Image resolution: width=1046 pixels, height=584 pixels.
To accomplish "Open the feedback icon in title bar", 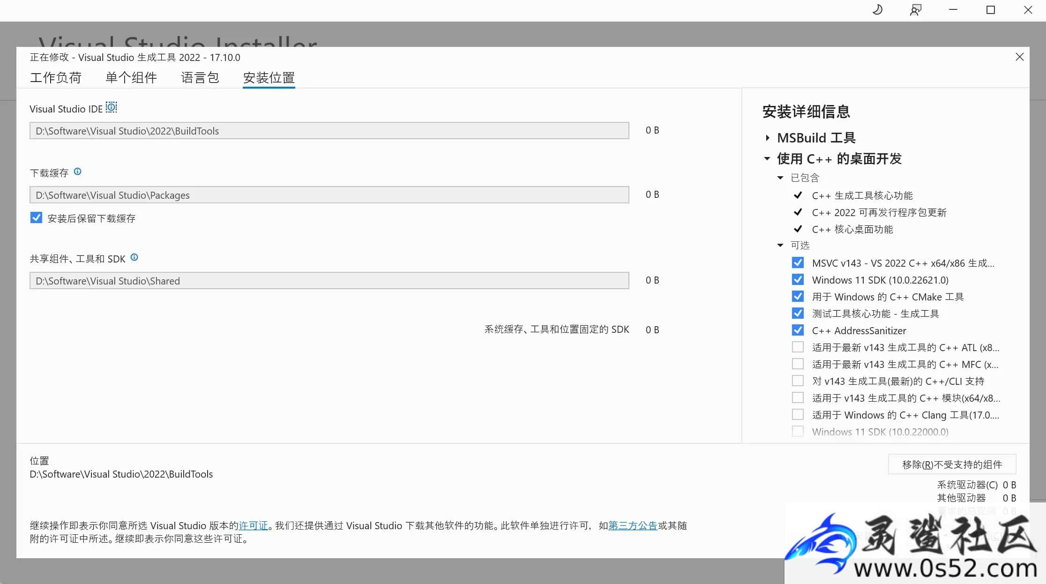I will click(915, 10).
